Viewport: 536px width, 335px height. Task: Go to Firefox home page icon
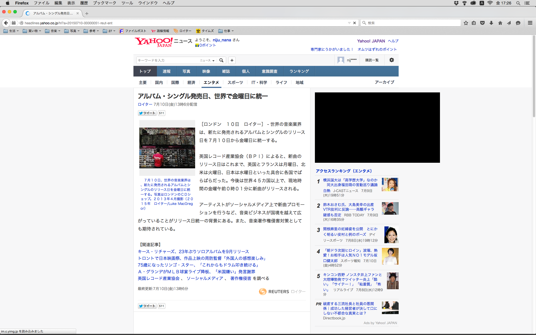(500, 23)
